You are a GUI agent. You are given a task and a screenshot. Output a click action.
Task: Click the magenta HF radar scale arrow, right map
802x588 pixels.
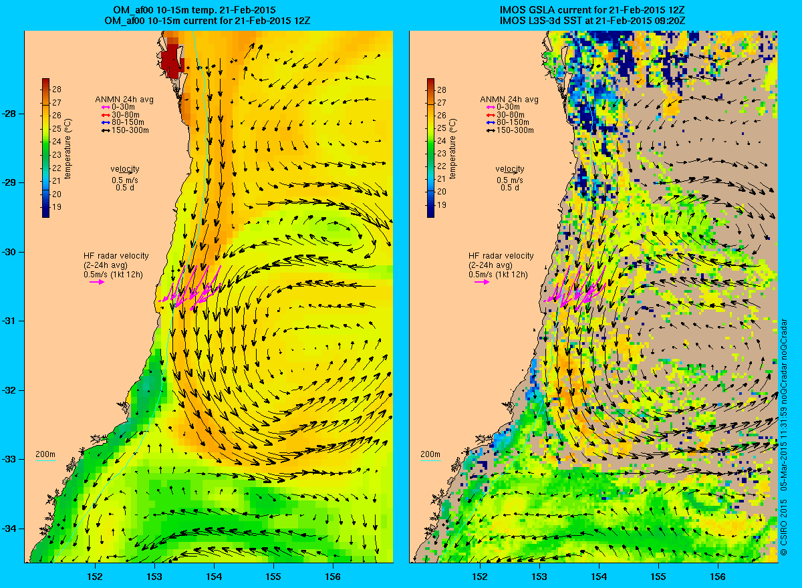[482, 282]
